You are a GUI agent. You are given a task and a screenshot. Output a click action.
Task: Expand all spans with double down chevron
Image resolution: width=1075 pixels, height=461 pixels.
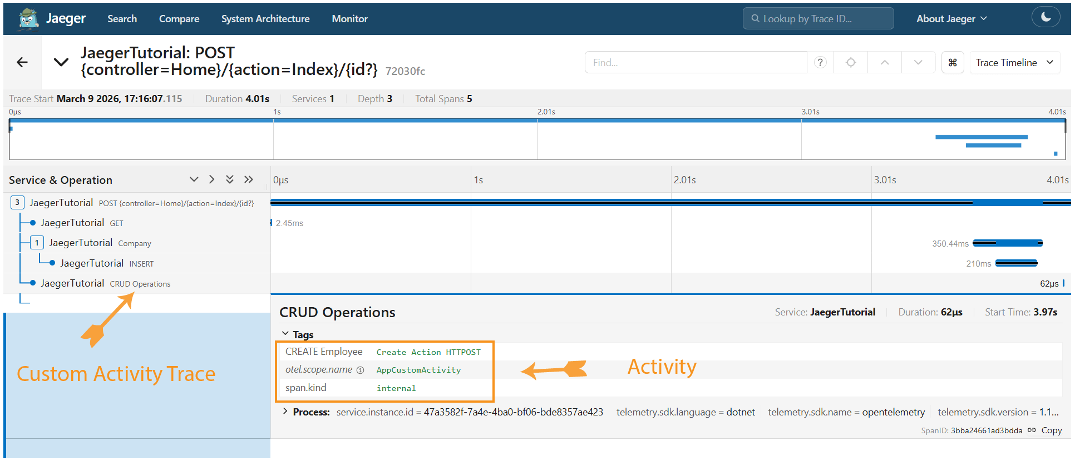pyautogui.click(x=230, y=179)
